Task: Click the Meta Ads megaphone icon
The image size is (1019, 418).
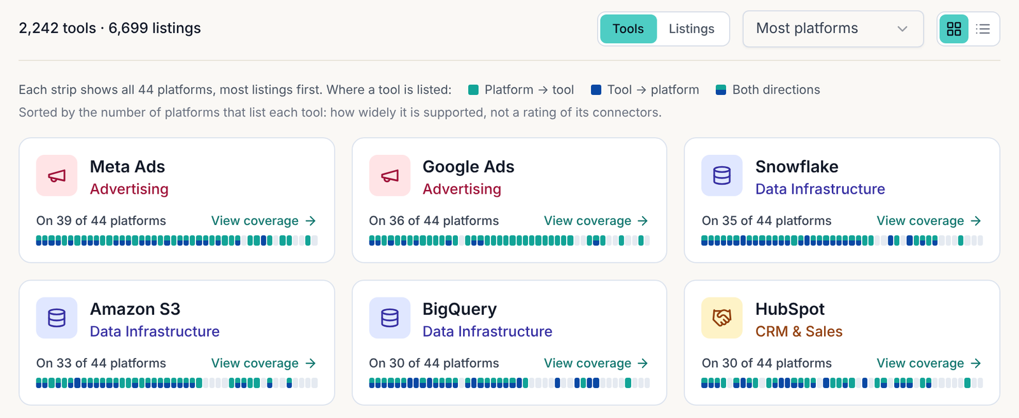Action: click(57, 175)
